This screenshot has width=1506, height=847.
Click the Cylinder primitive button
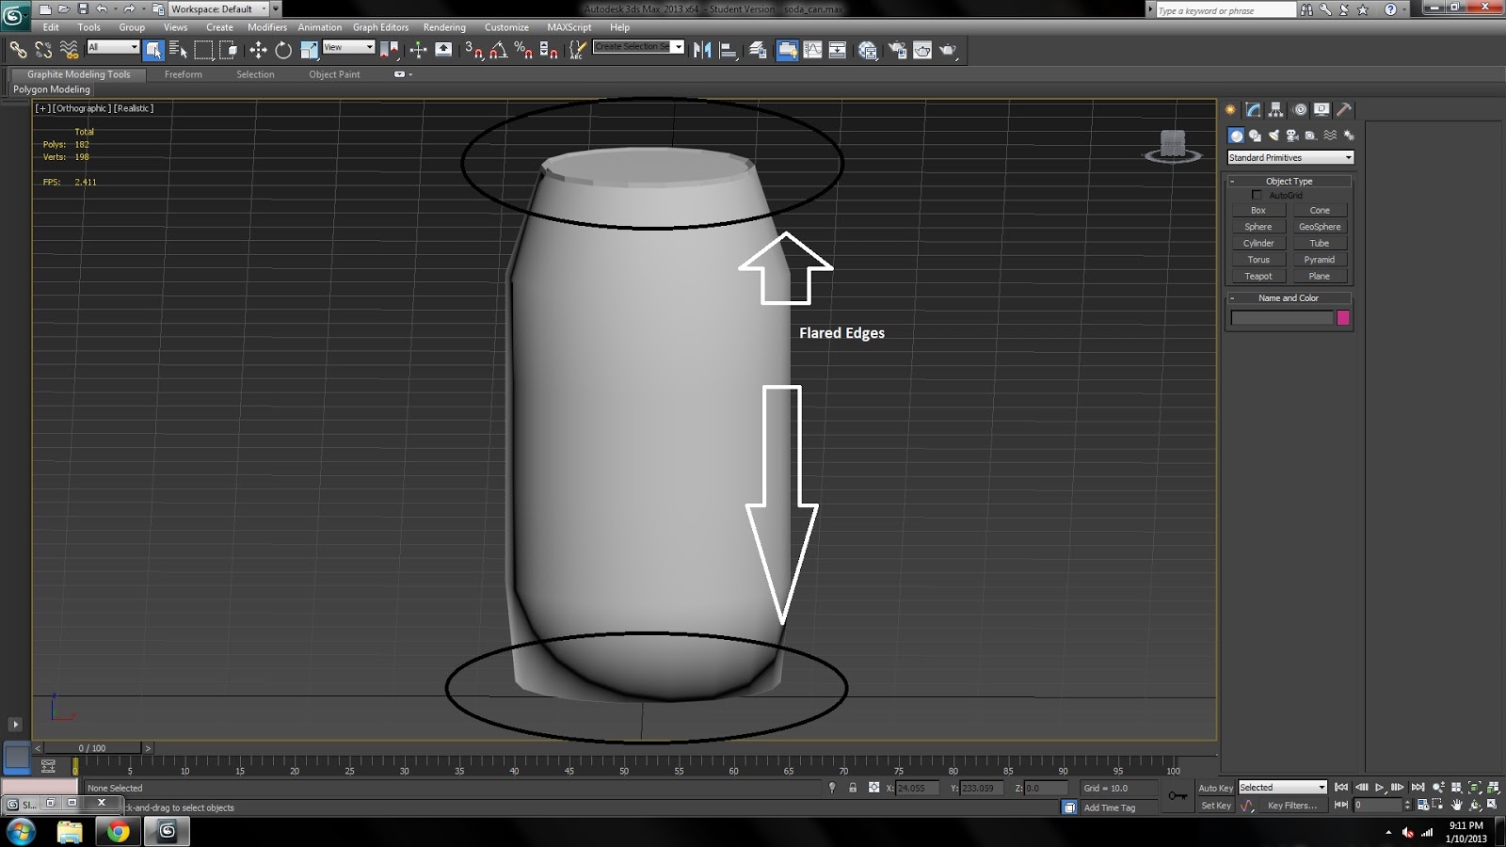pyautogui.click(x=1258, y=243)
